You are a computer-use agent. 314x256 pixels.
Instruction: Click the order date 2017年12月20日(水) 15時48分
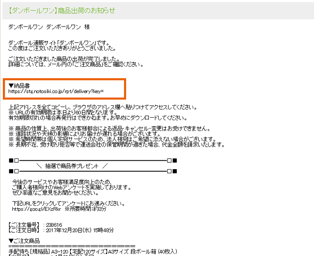[x=80, y=230]
